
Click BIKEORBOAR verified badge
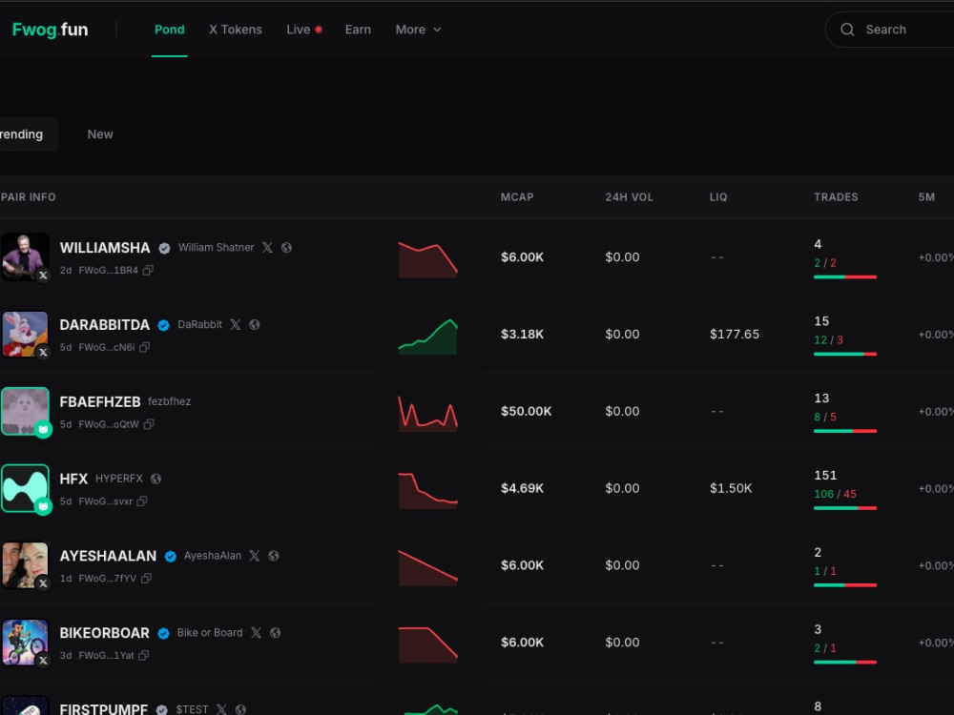[164, 634]
